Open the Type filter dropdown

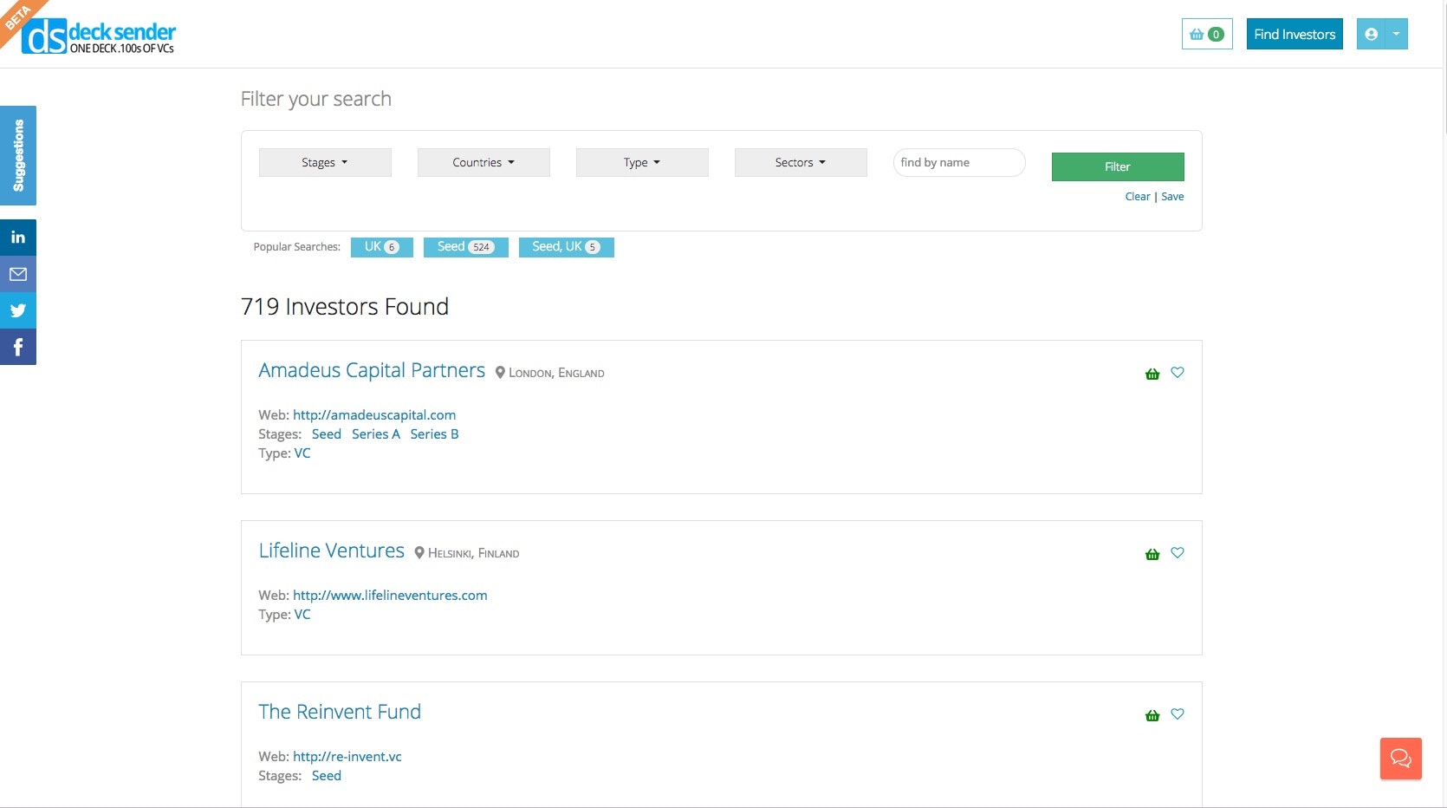pyautogui.click(x=642, y=162)
